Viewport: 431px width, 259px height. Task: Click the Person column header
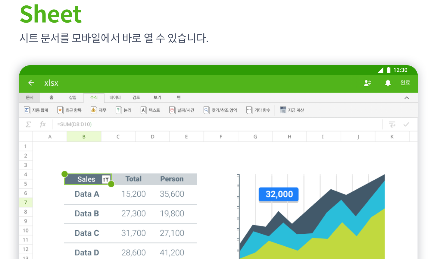pos(172,179)
